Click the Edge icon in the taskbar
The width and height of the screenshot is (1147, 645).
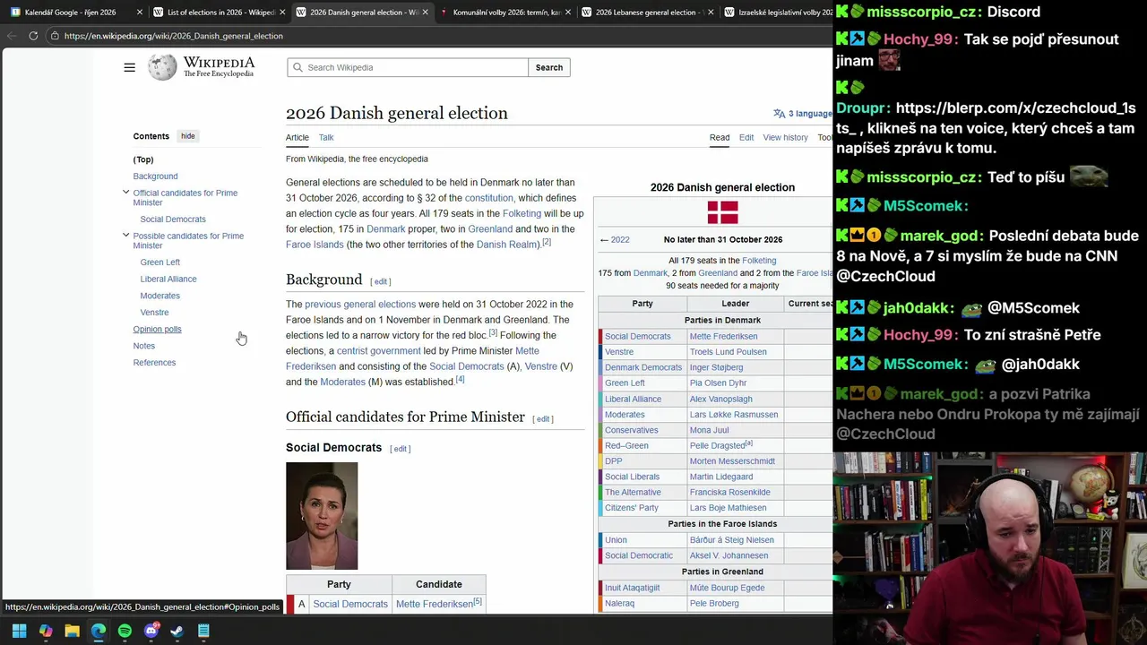pos(99,631)
